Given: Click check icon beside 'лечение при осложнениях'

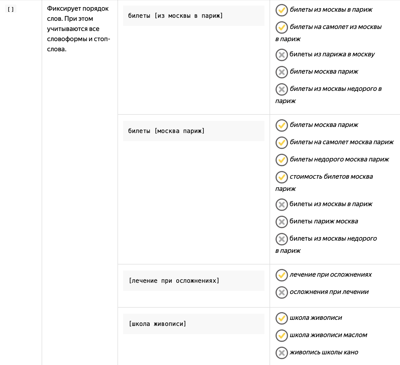Looking at the screenshot, I should click(281, 275).
